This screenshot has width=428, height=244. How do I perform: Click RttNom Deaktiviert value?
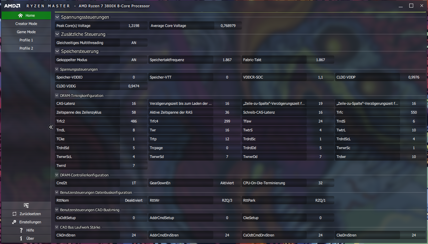coord(134,200)
